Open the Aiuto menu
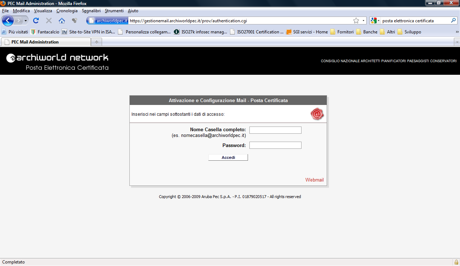 133,11
